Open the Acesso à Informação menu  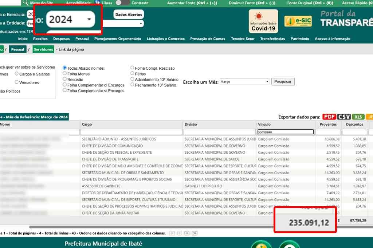[333, 38]
